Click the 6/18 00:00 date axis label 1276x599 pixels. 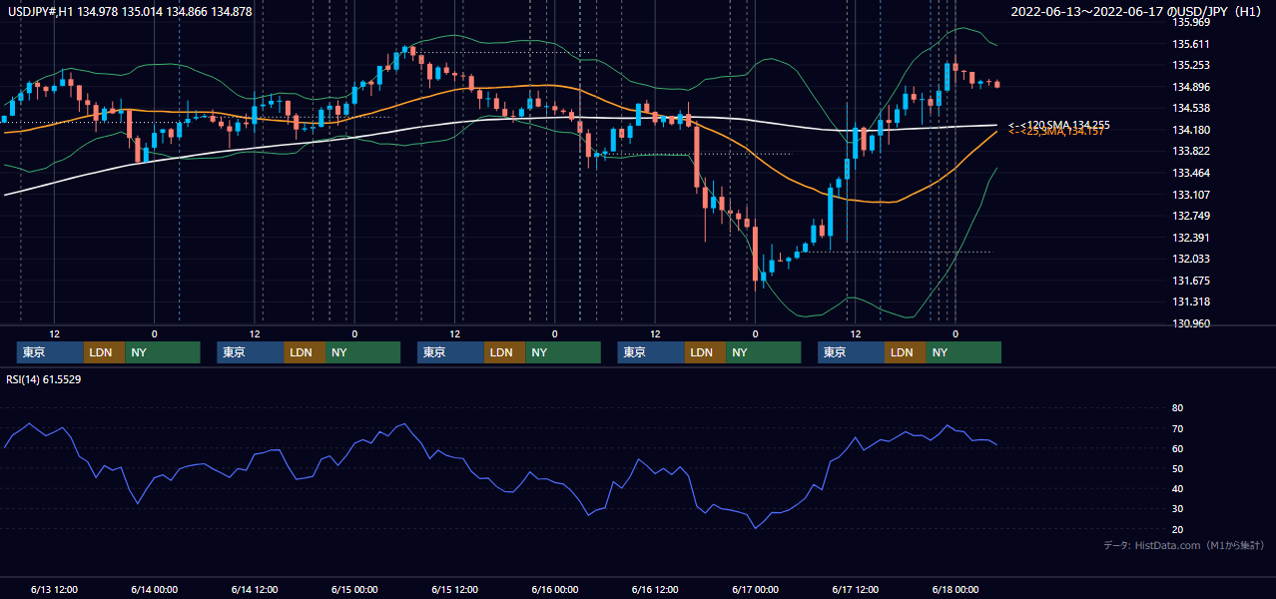(x=956, y=589)
